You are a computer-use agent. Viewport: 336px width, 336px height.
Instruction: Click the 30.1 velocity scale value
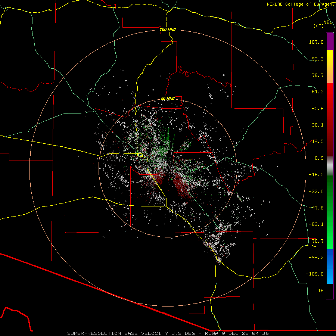click(318, 125)
